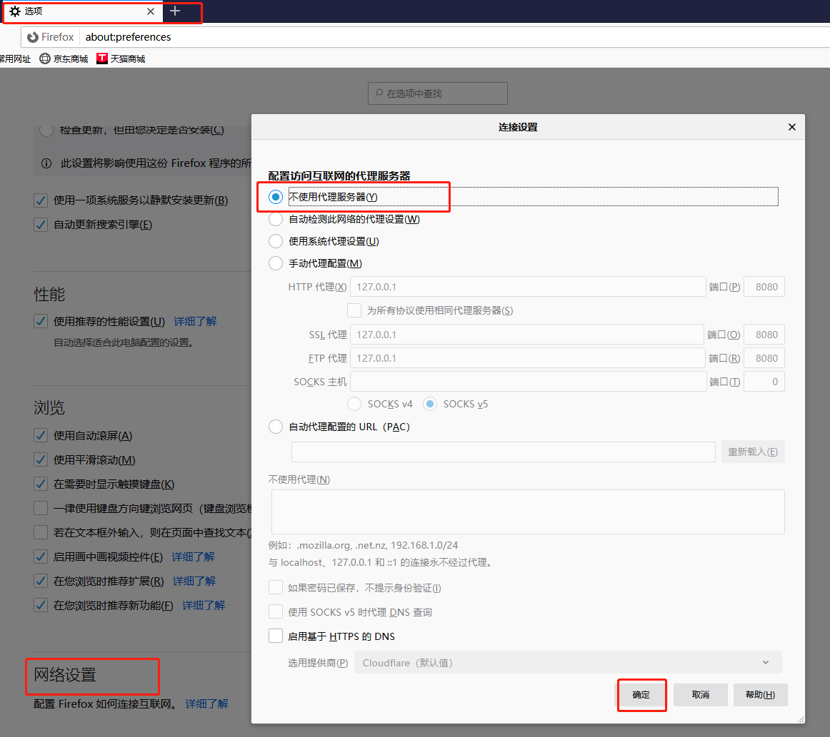Toggle 使用自动滚屏 checkbox
The height and width of the screenshot is (737, 830).
click(x=41, y=436)
